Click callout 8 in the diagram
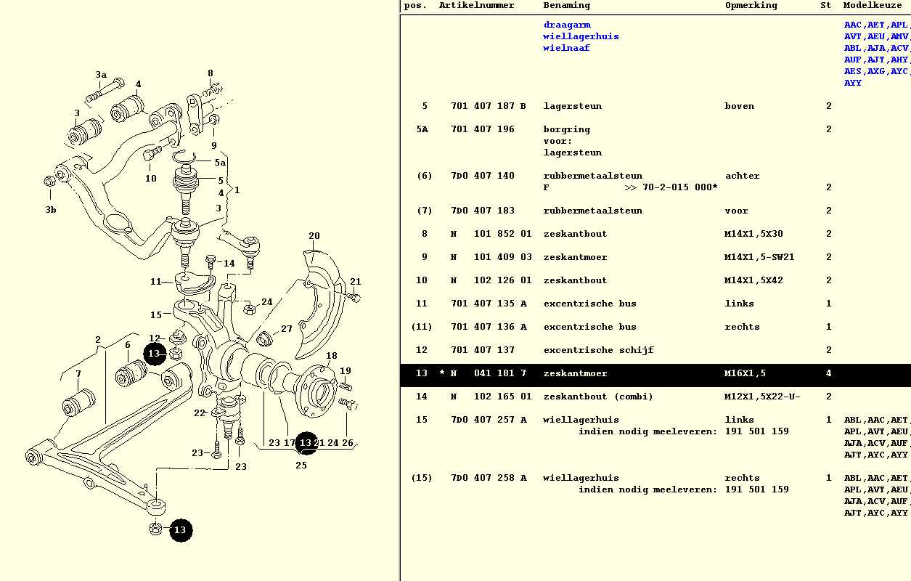This screenshot has height=581, width=911. coord(211,73)
